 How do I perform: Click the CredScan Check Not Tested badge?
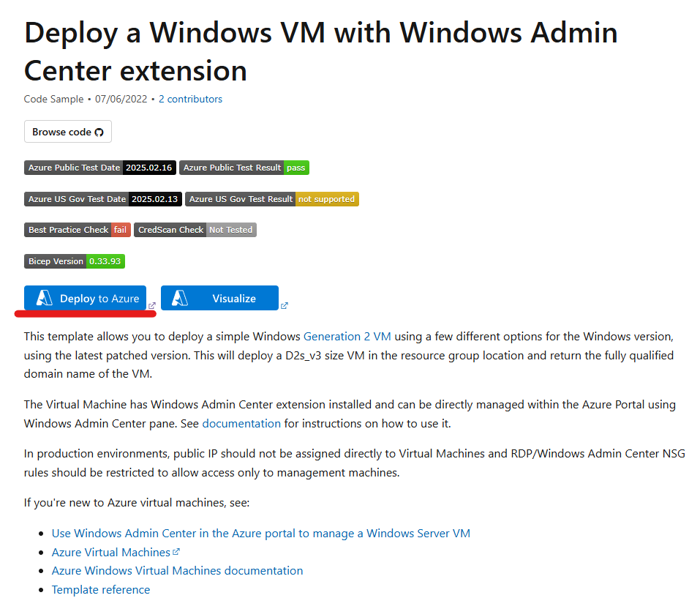click(195, 230)
